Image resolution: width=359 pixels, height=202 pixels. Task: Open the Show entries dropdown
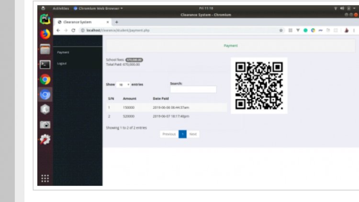tap(123, 85)
